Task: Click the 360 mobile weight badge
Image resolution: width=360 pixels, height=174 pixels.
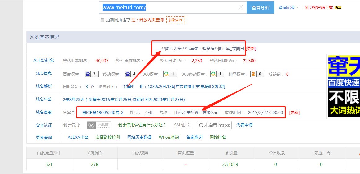Action: click(217, 74)
